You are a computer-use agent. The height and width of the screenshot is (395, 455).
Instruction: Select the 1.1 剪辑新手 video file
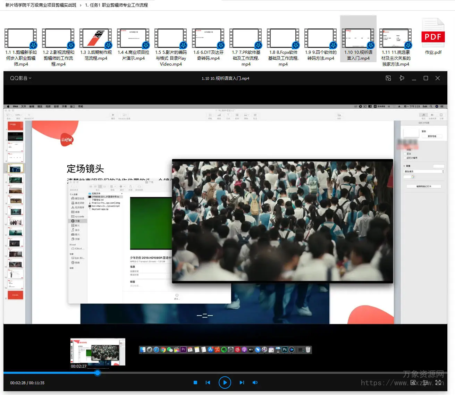click(21, 39)
